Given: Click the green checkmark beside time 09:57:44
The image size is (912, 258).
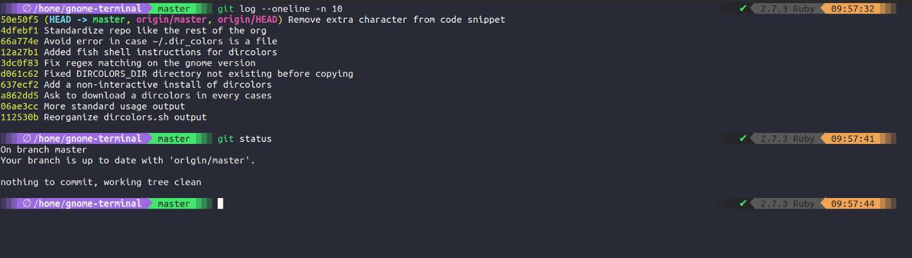Looking at the screenshot, I should click(743, 204).
